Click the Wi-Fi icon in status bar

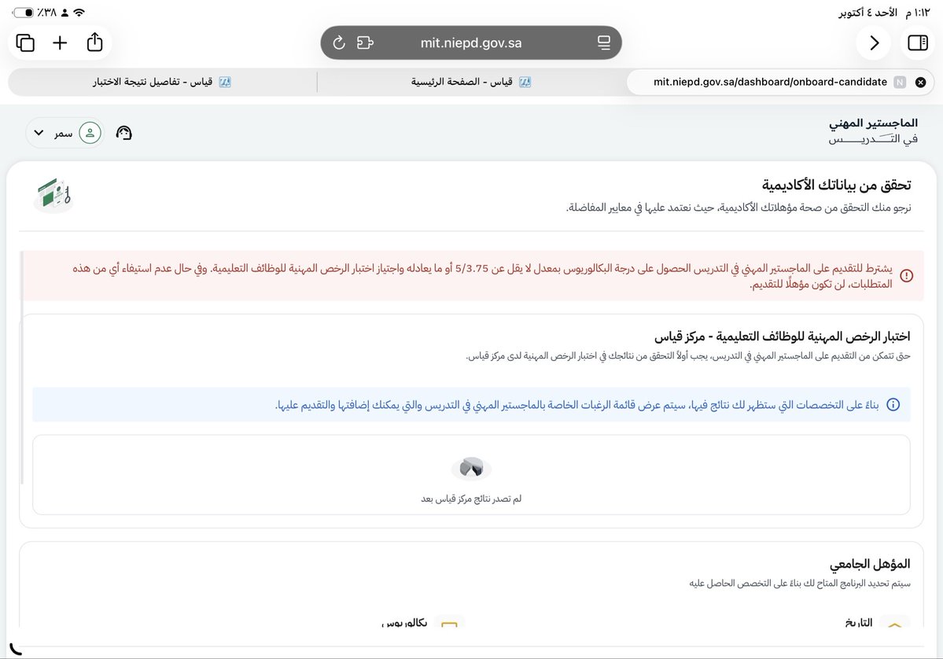click(x=79, y=13)
